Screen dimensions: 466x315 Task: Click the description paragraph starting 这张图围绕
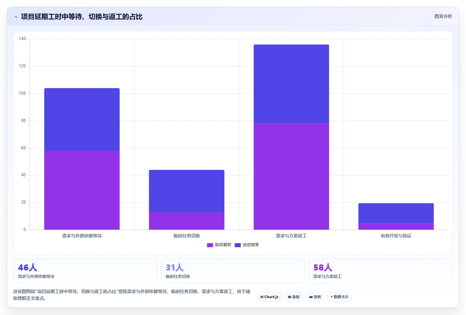[132, 295]
